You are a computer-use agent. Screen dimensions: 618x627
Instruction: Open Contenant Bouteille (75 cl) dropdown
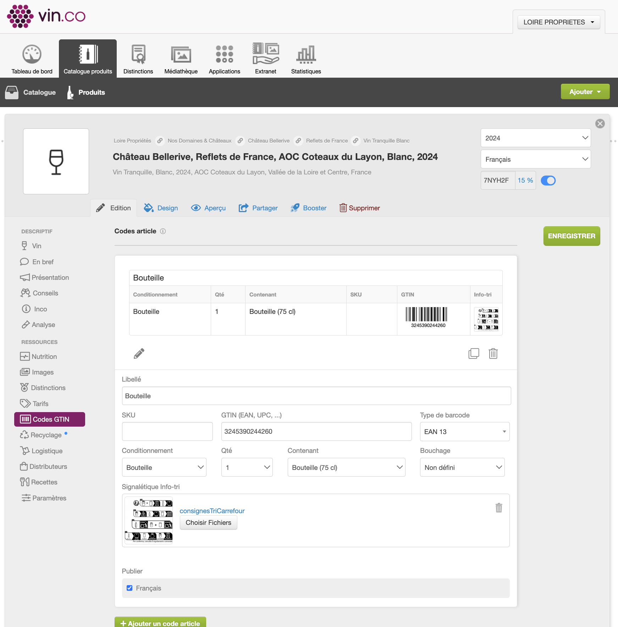coord(346,467)
